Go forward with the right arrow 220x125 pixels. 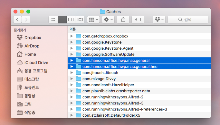(26, 20)
